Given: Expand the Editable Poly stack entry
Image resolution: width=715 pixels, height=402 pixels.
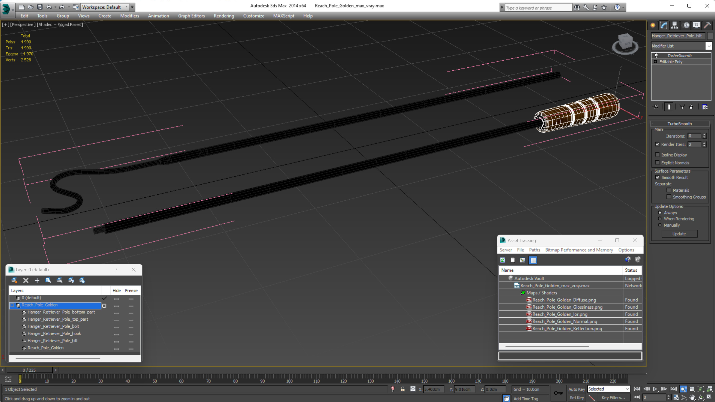Looking at the screenshot, I should click(656, 62).
